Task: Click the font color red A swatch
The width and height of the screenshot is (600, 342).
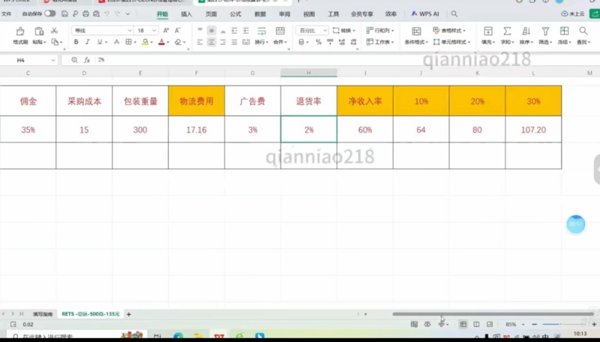Action: (x=161, y=42)
